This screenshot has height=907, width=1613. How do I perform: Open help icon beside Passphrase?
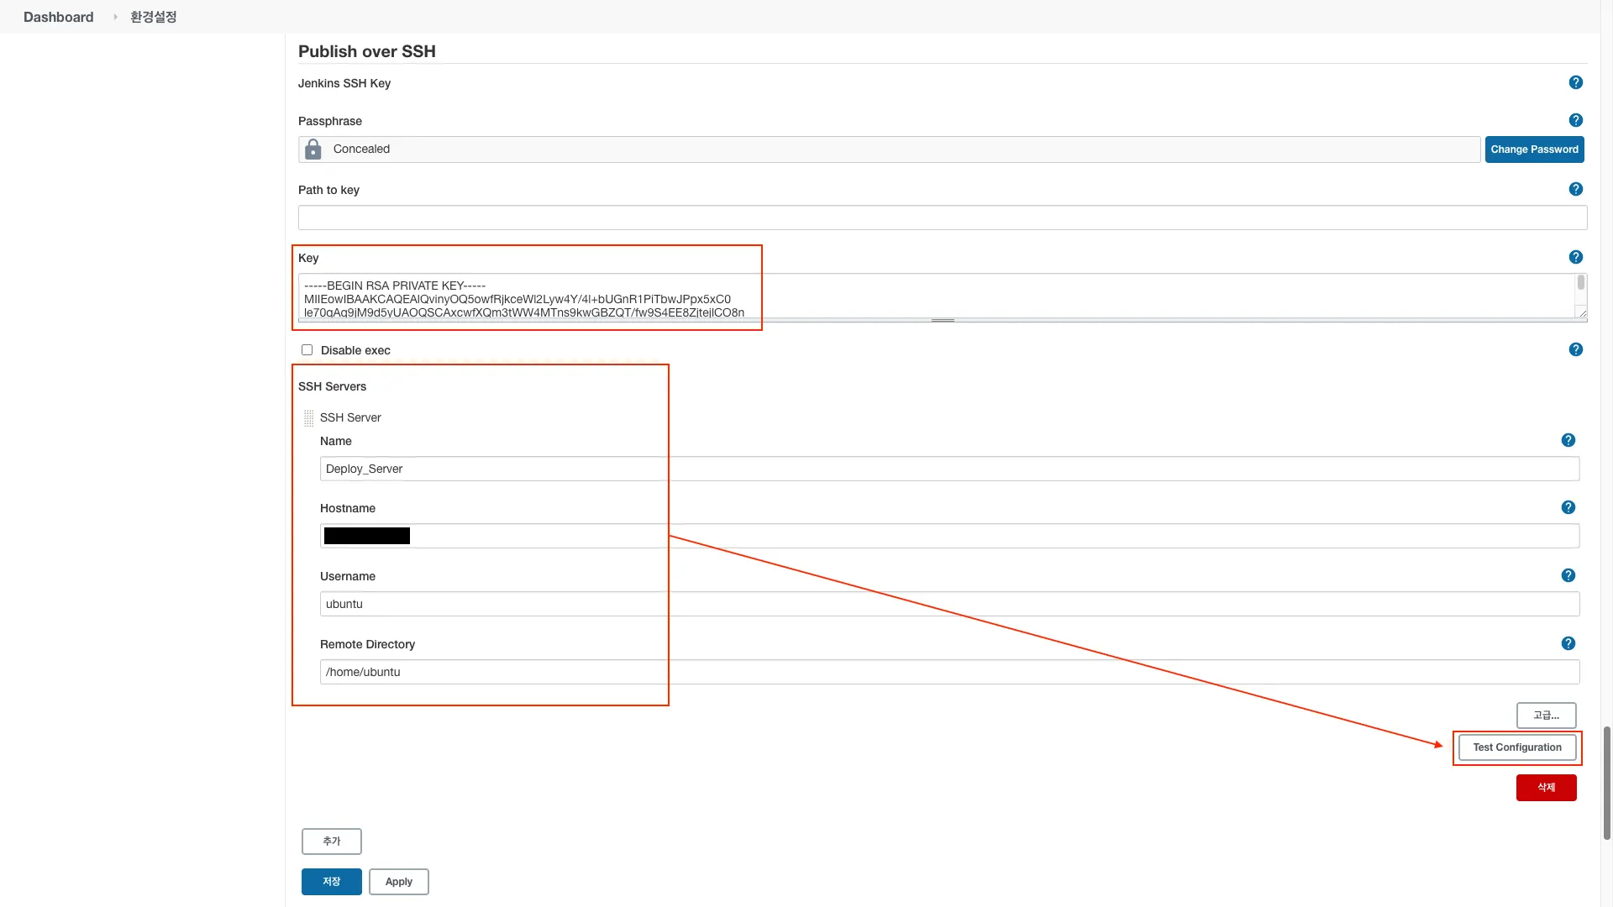pos(1575,120)
